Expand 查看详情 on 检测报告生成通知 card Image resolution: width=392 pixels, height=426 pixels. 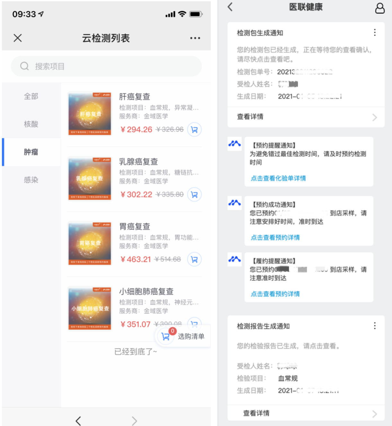pyautogui.click(x=306, y=413)
